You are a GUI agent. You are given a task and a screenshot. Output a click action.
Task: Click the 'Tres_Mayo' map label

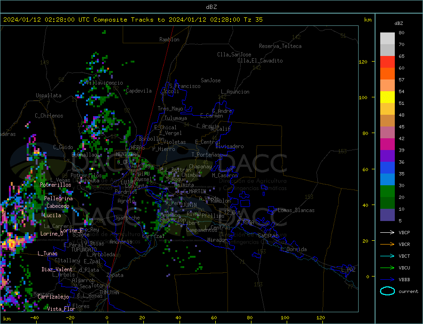coord(170,109)
